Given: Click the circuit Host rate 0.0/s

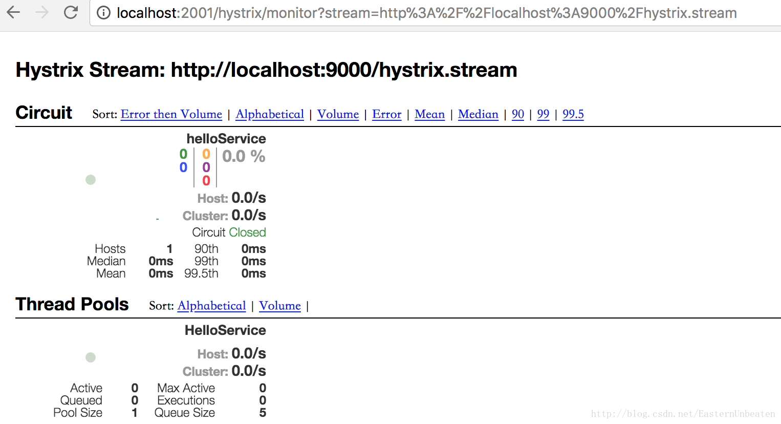Looking at the screenshot, I should click(249, 198).
